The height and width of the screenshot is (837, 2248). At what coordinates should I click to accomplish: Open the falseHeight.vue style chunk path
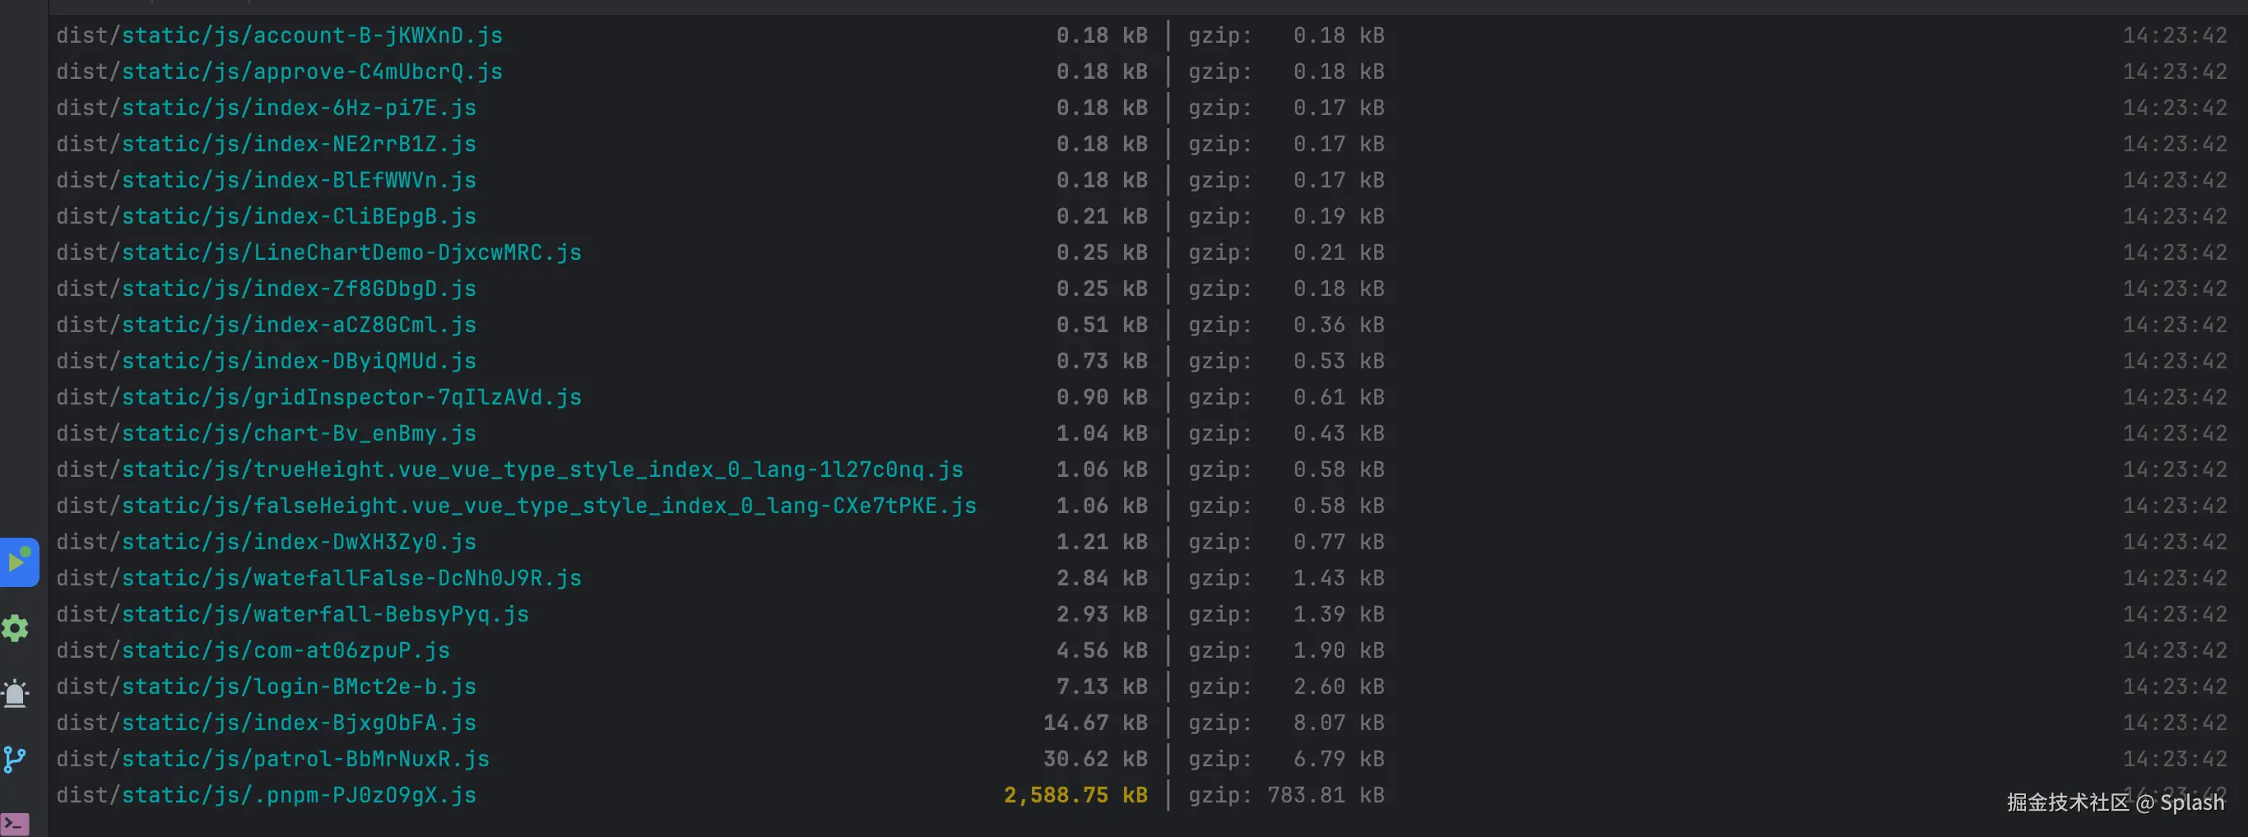(548, 506)
